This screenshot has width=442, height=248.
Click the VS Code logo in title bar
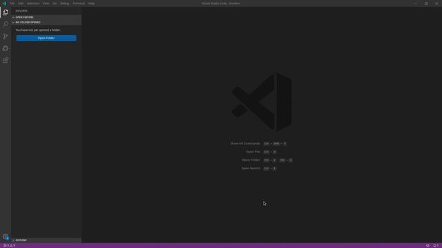tap(4, 3)
